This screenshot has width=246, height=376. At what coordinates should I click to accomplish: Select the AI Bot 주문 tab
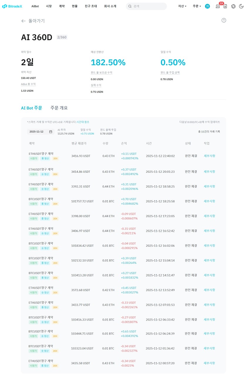coord(31,108)
